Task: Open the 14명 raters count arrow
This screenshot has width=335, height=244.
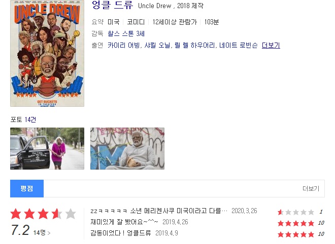Action: pyautogui.click(x=42, y=232)
